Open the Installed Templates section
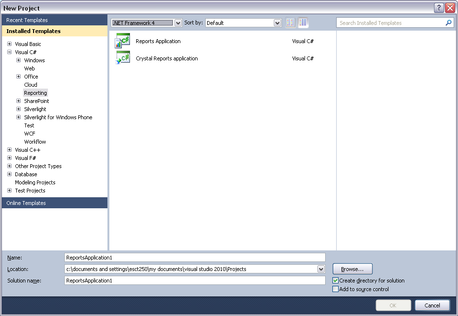The image size is (458, 316). click(x=55, y=31)
